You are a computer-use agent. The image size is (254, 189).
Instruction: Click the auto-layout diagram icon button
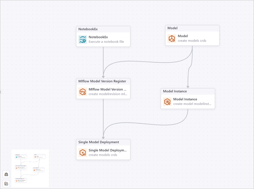pos(6,174)
